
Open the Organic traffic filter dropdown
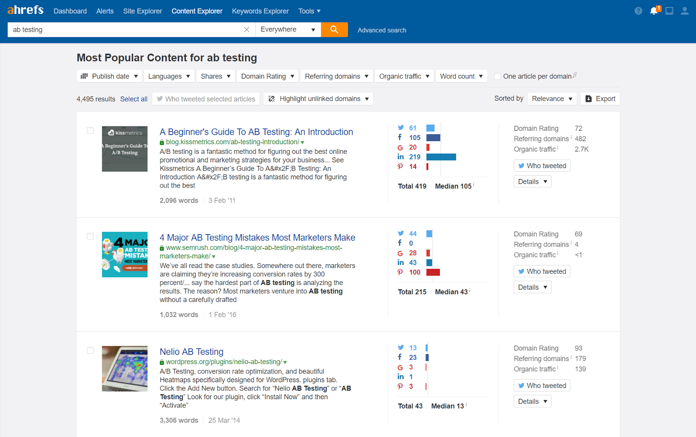[404, 76]
